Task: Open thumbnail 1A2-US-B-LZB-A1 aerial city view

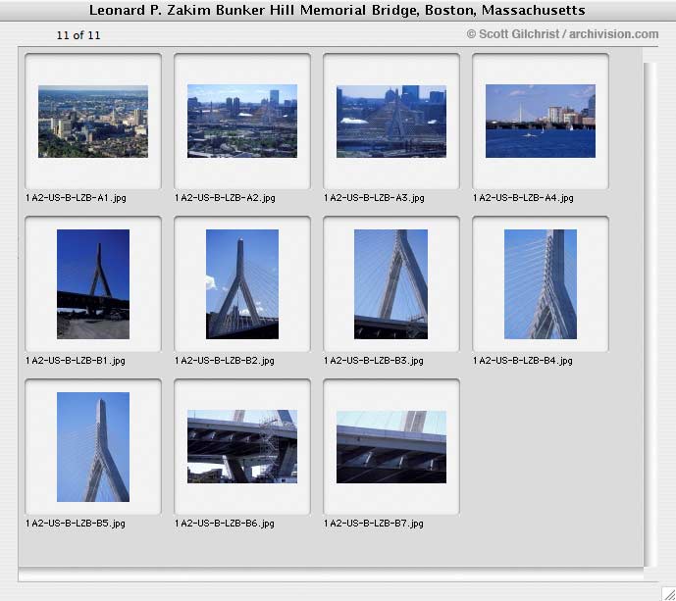Action: pos(93,121)
